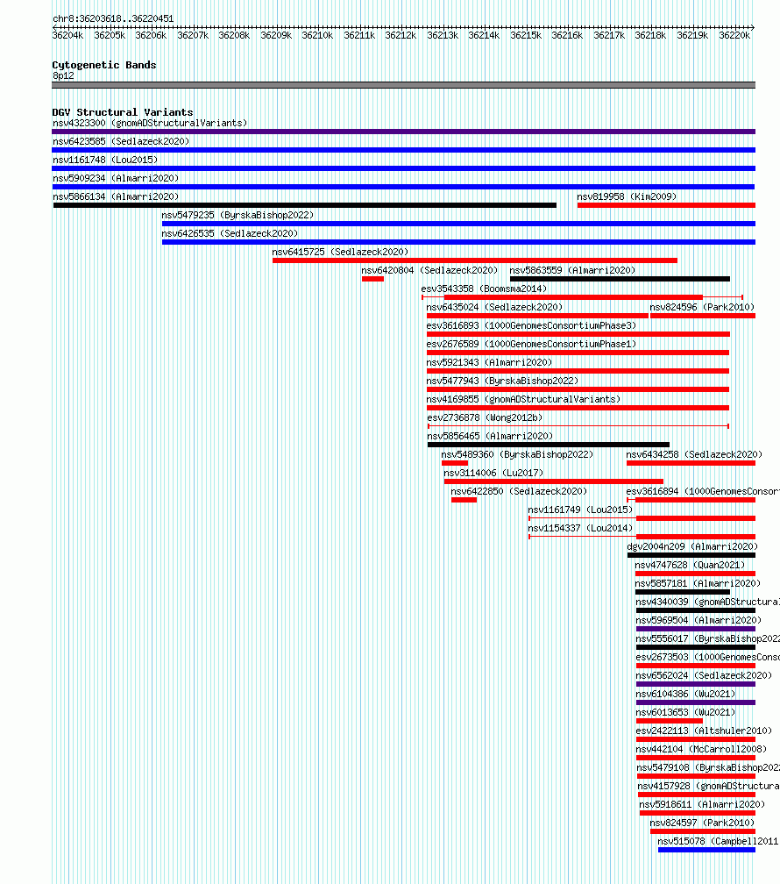
Task: Click the red bar for nsv819958
Action: point(666,205)
